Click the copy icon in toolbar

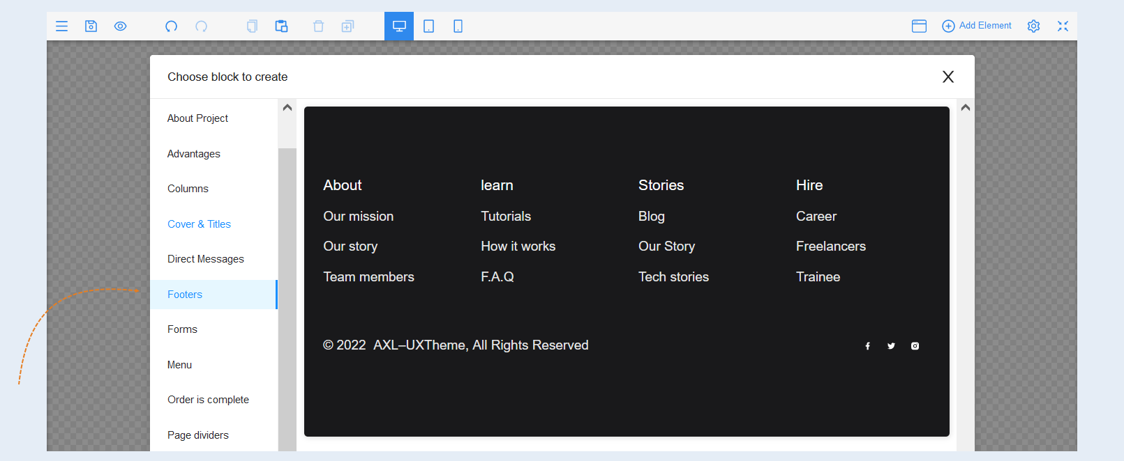coord(252,26)
